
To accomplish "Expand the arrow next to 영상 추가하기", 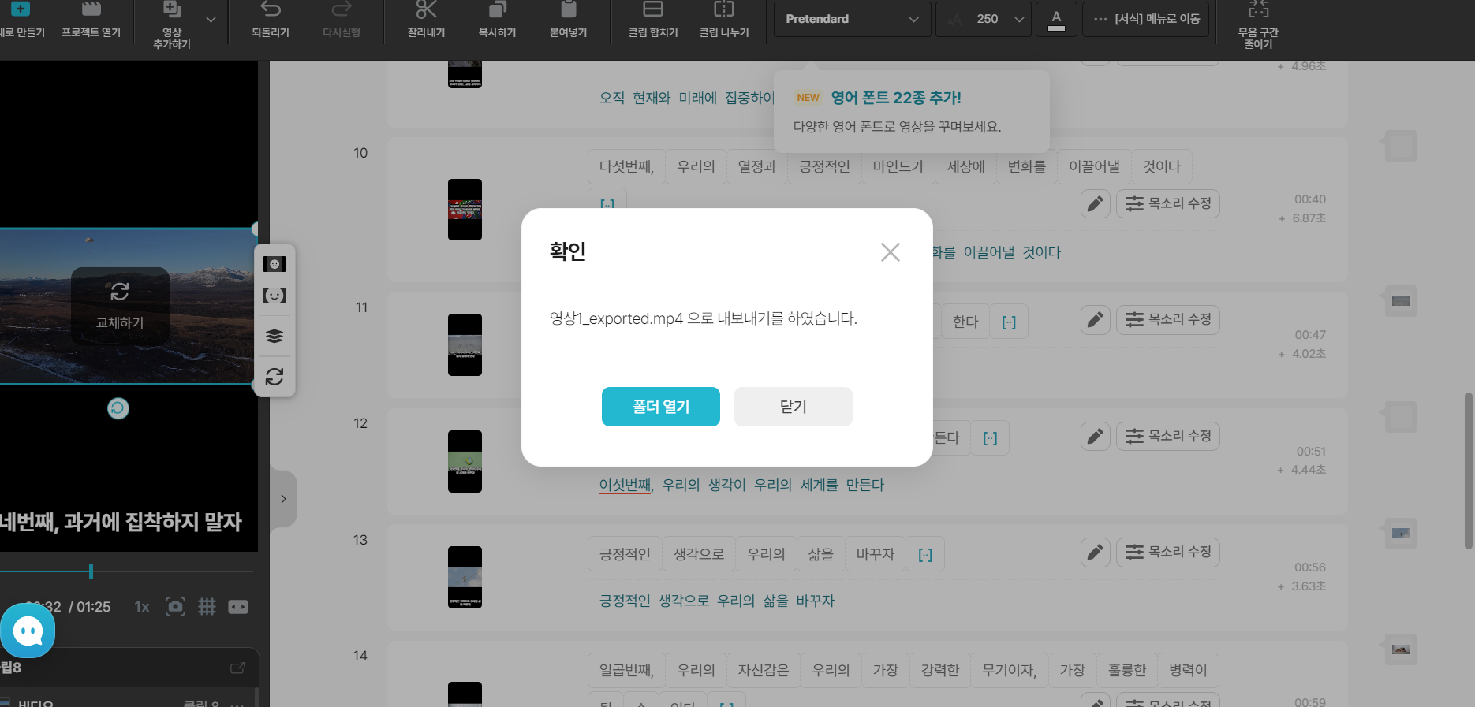I will coord(211,19).
